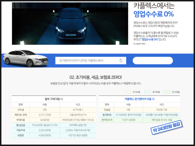
Task: Click the '약 243만원 절감' stamp badge
Action: point(167,127)
